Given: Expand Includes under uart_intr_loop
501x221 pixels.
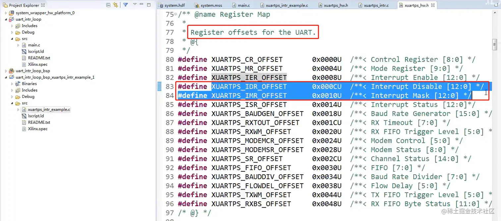Looking at the screenshot, I should tap(12, 26).
